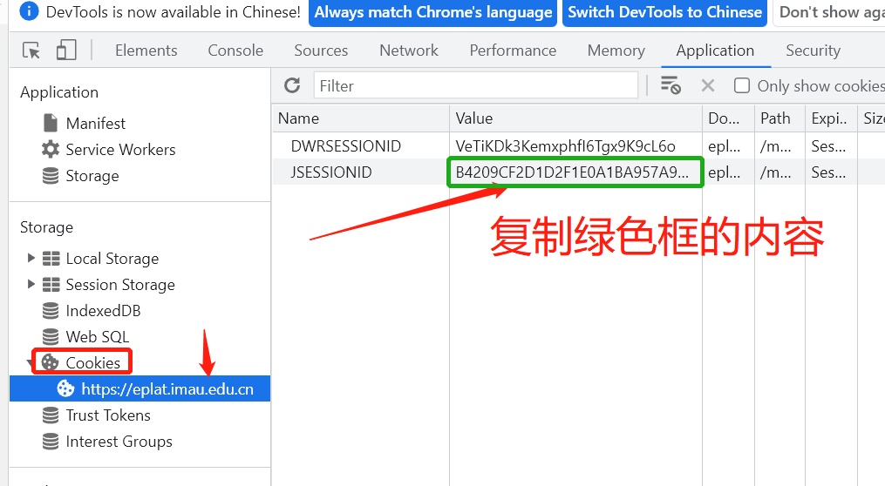Select Service Workers in the sidebar
885x486 pixels.
click(x=121, y=150)
